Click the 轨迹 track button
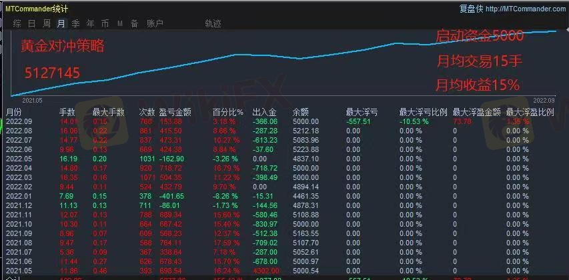This screenshot has height=280, width=569. coord(213,23)
